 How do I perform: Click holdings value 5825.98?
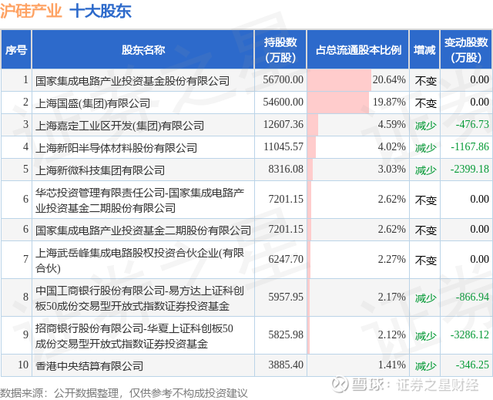pos(286,334)
